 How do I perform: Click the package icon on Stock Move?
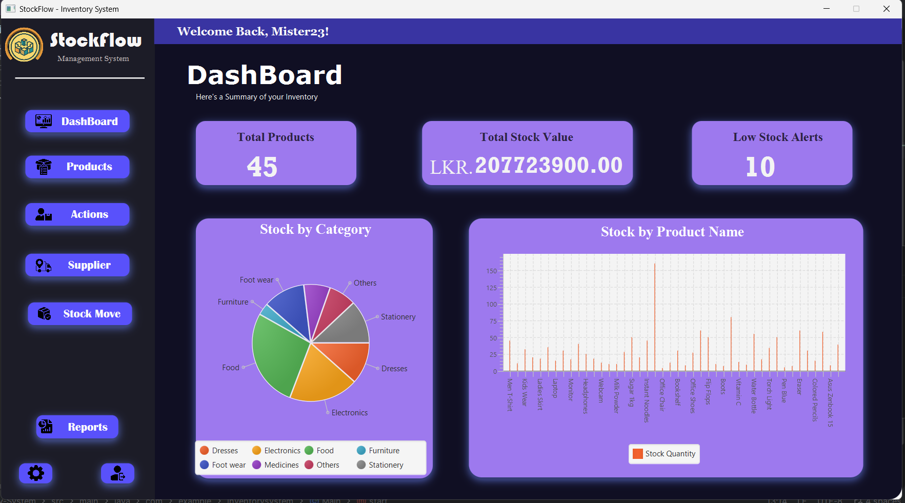45,314
